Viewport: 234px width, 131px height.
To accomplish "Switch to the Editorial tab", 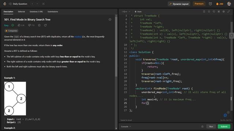I will (21, 12).
